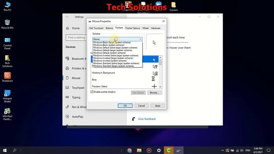Select the Precision Select cursor row
Viewport: 274px width, 154px height.
click(125, 86)
